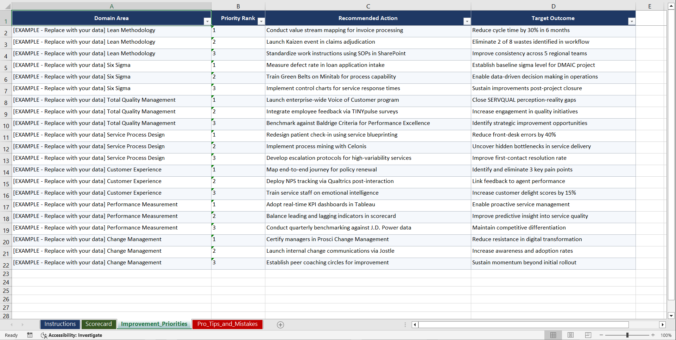Click the sheet navigation left arrow
The width and height of the screenshot is (676, 340).
pyautogui.click(x=12, y=325)
